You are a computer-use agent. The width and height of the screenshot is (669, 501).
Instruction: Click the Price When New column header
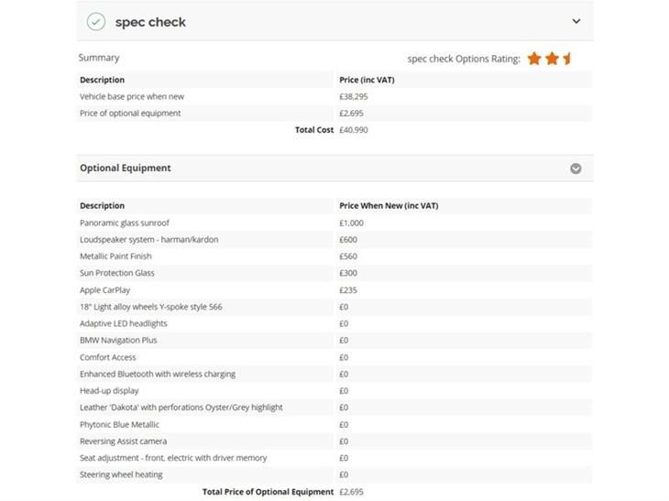tap(389, 205)
